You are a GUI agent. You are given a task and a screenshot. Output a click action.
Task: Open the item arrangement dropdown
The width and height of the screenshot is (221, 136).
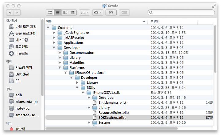pos(85,13)
